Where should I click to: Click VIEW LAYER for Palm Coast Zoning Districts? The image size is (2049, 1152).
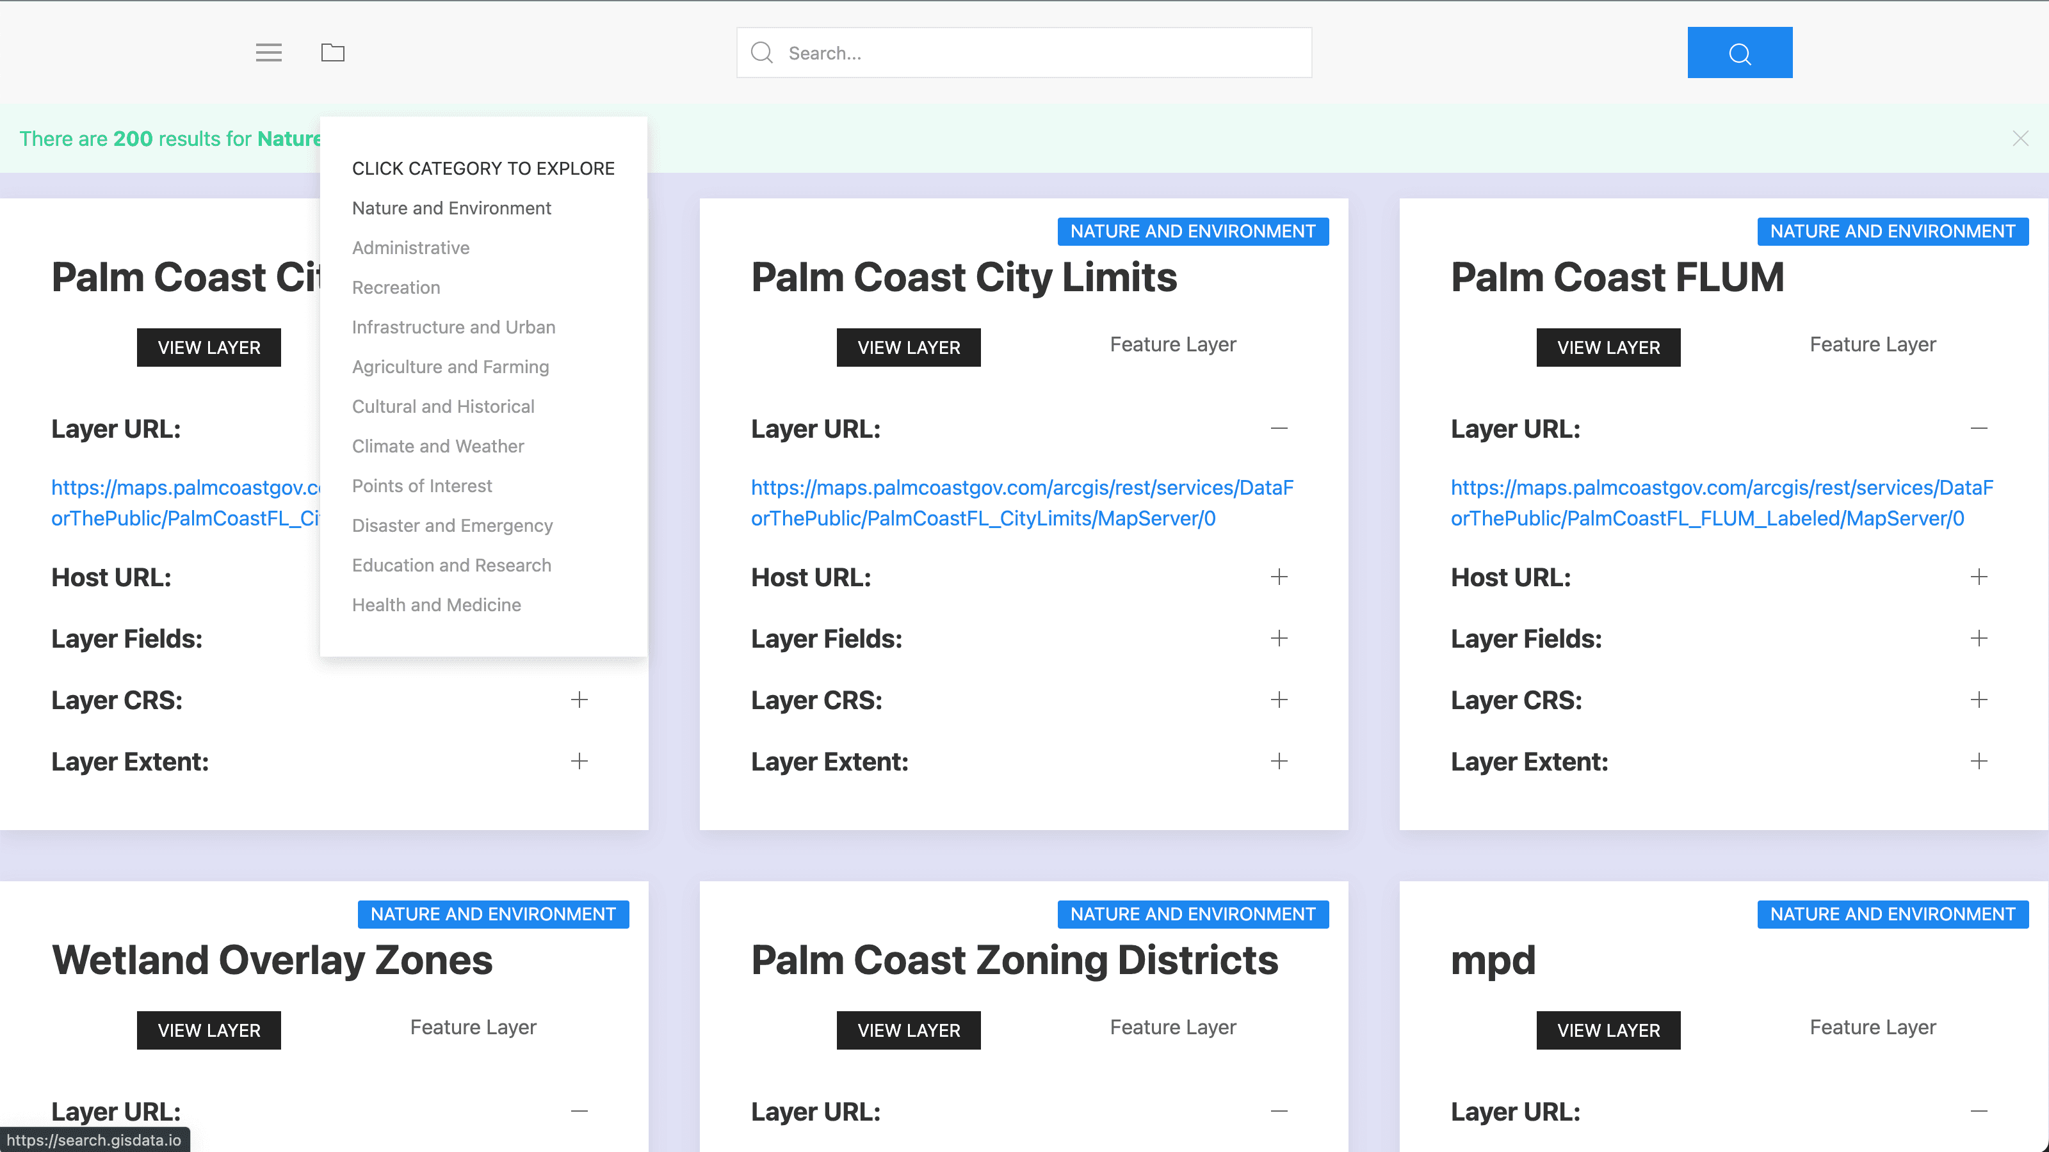908,1030
